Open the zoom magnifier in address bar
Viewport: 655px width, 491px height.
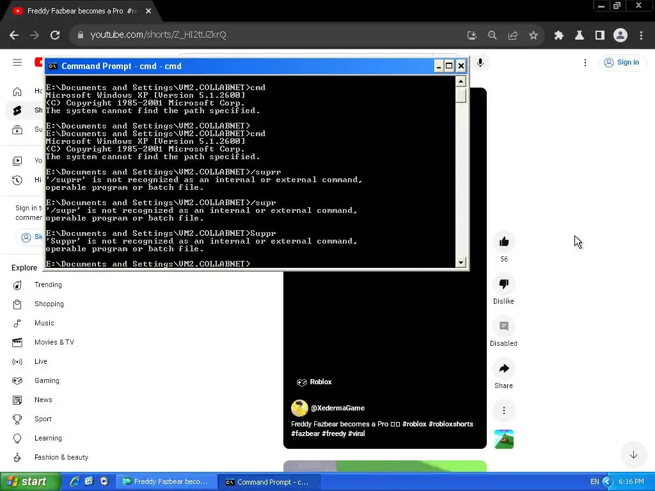[493, 36]
